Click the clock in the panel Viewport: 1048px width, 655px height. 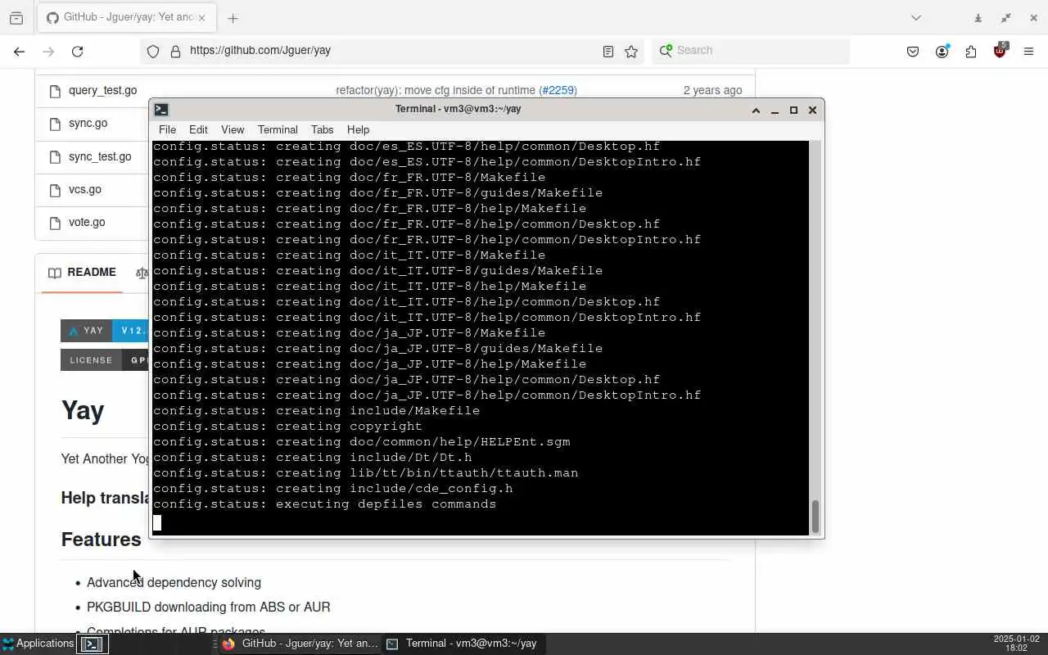click(x=1016, y=644)
